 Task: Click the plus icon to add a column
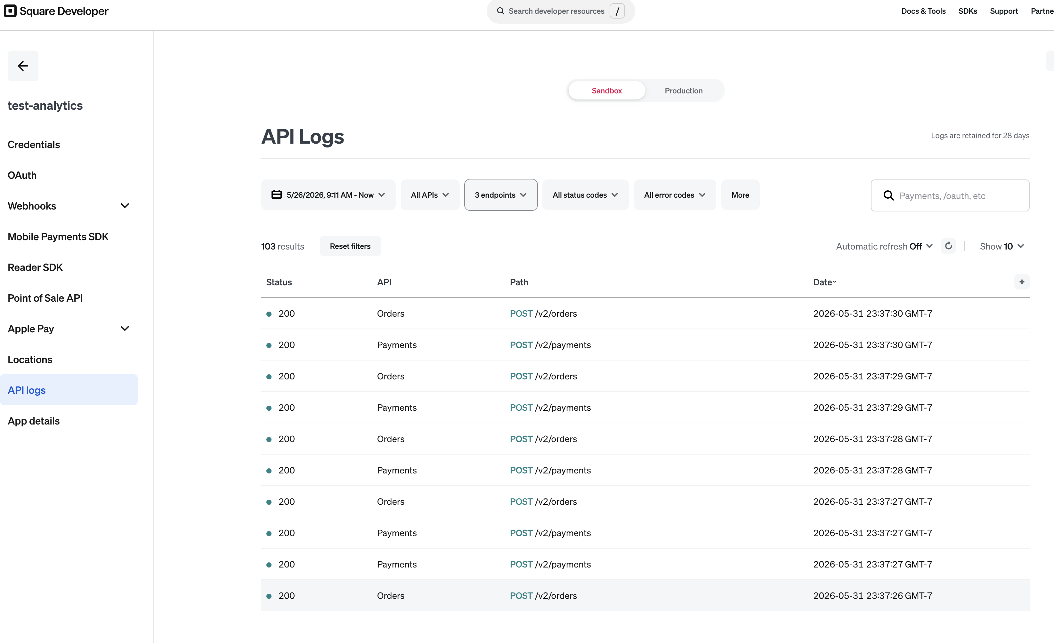click(x=1021, y=282)
